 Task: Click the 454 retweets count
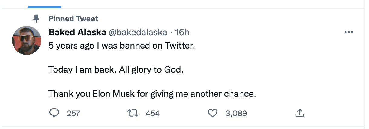[x=153, y=113]
